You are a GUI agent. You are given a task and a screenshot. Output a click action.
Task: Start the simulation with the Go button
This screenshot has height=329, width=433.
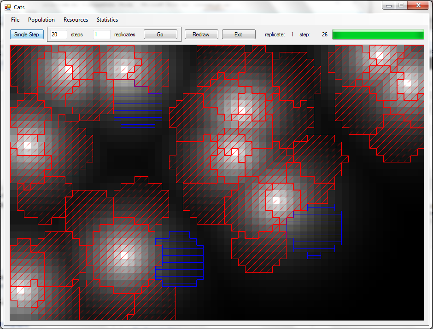(160, 35)
